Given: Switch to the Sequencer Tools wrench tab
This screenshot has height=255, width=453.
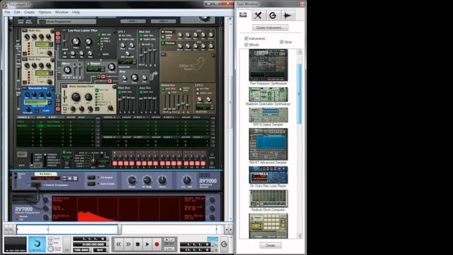Looking at the screenshot, I should (x=257, y=15).
